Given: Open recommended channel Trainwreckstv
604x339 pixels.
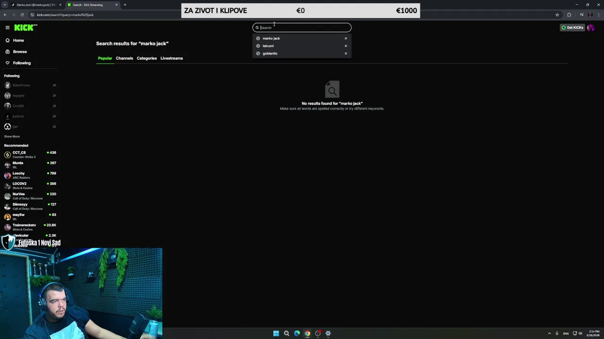Looking at the screenshot, I should (x=30, y=227).
